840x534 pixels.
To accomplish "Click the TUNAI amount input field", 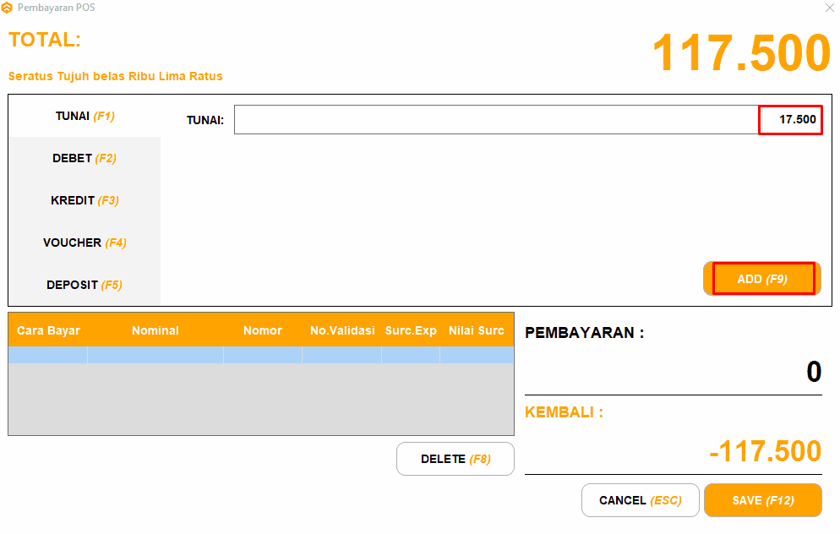I will (x=527, y=119).
